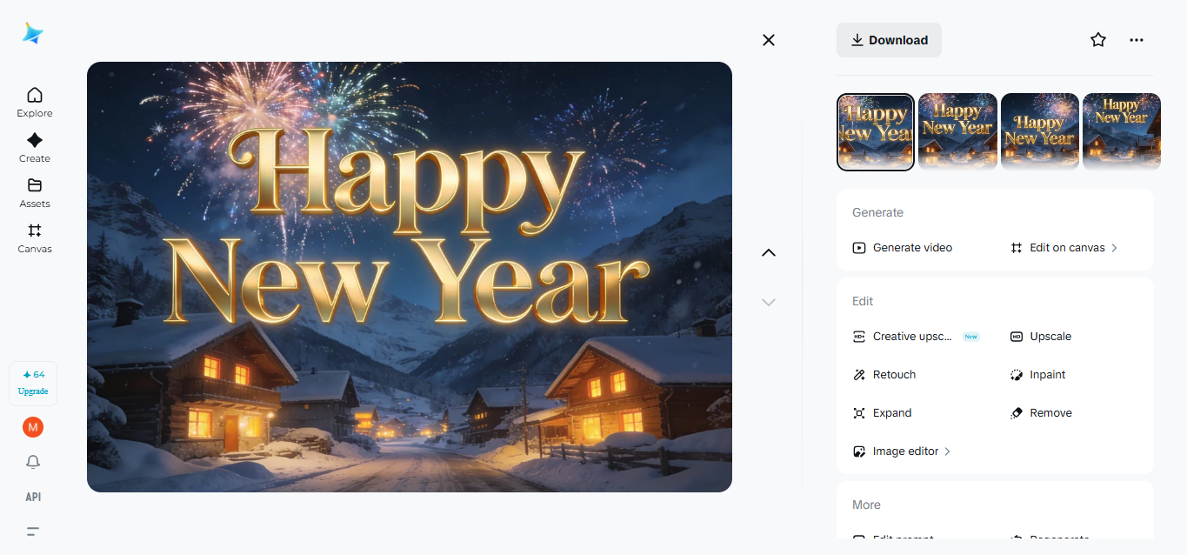Select the third image variation thumbnail
This screenshot has width=1187, height=555.
[1040, 131]
